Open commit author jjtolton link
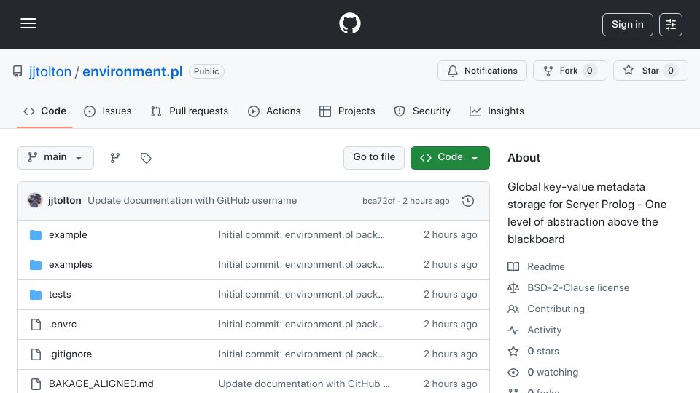 [65, 201]
